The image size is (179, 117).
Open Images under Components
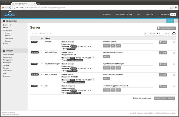[8, 33]
